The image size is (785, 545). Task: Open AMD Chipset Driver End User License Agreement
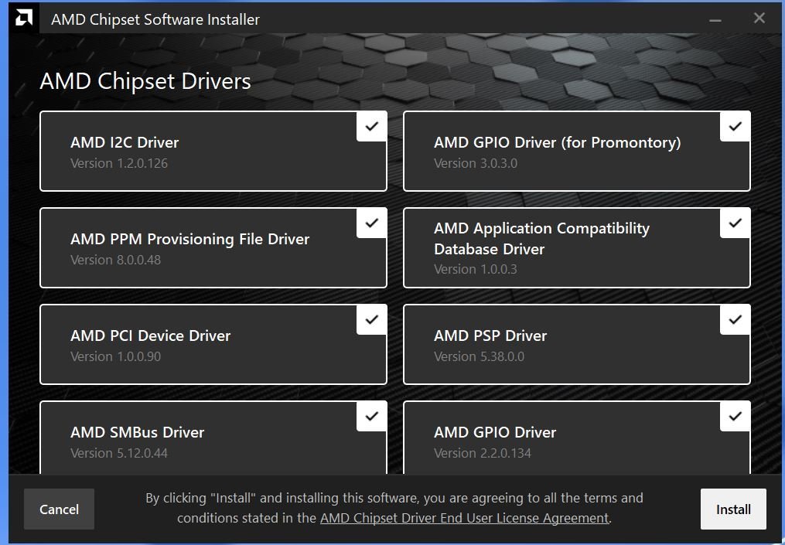[x=465, y=518]
